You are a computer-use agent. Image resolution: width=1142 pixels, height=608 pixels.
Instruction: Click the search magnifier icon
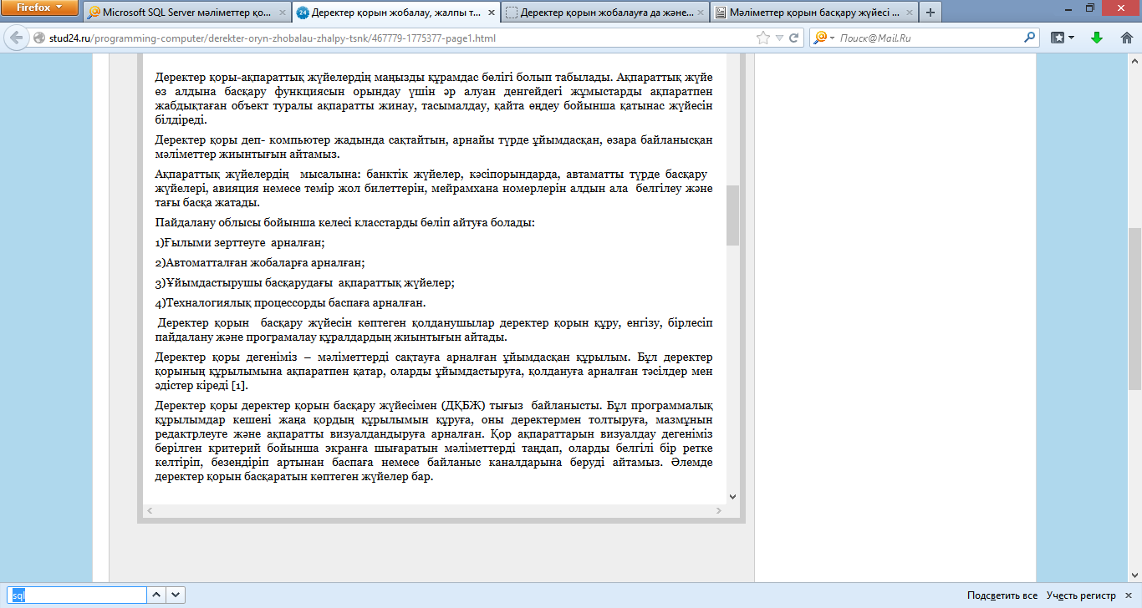click(x=1030, y=38)
